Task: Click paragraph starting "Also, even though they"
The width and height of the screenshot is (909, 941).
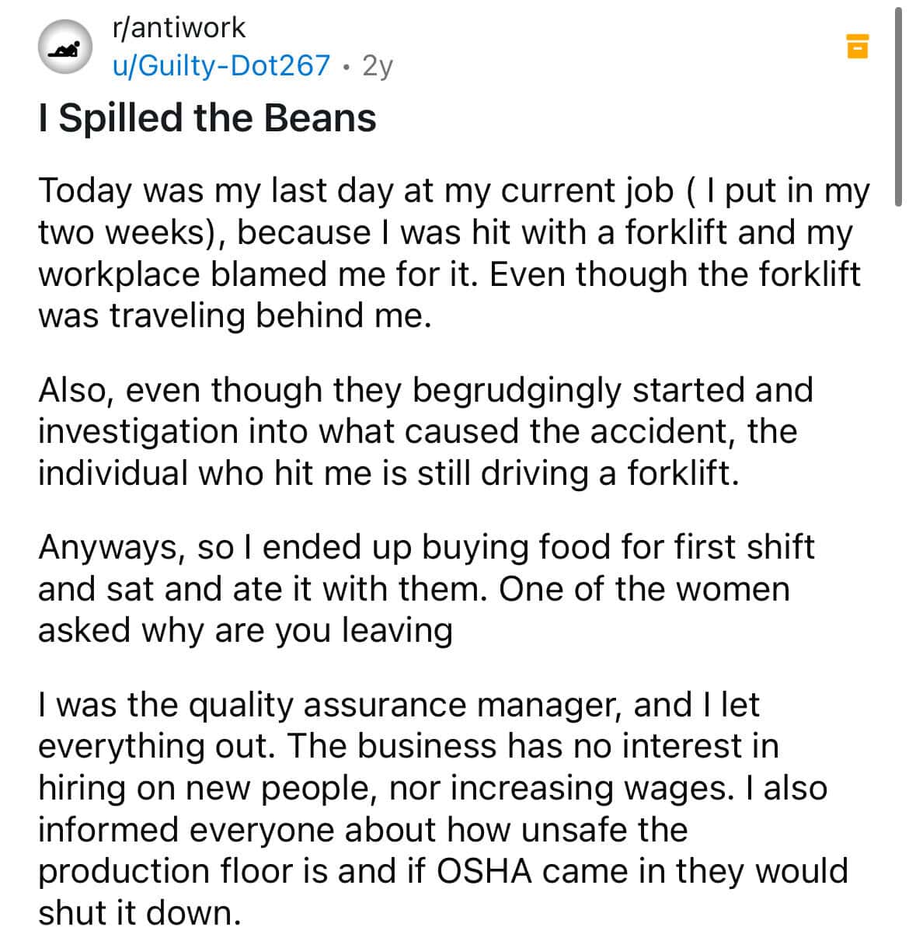Action: tap(426, 431)
